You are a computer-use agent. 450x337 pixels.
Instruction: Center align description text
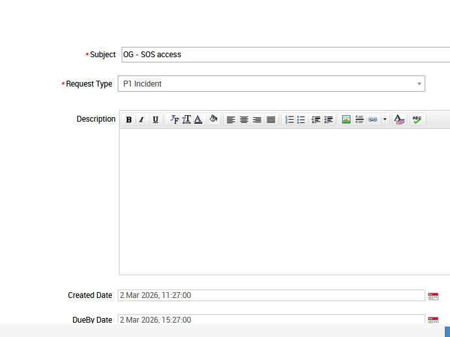pyautogui.click(x=244, y=120)
